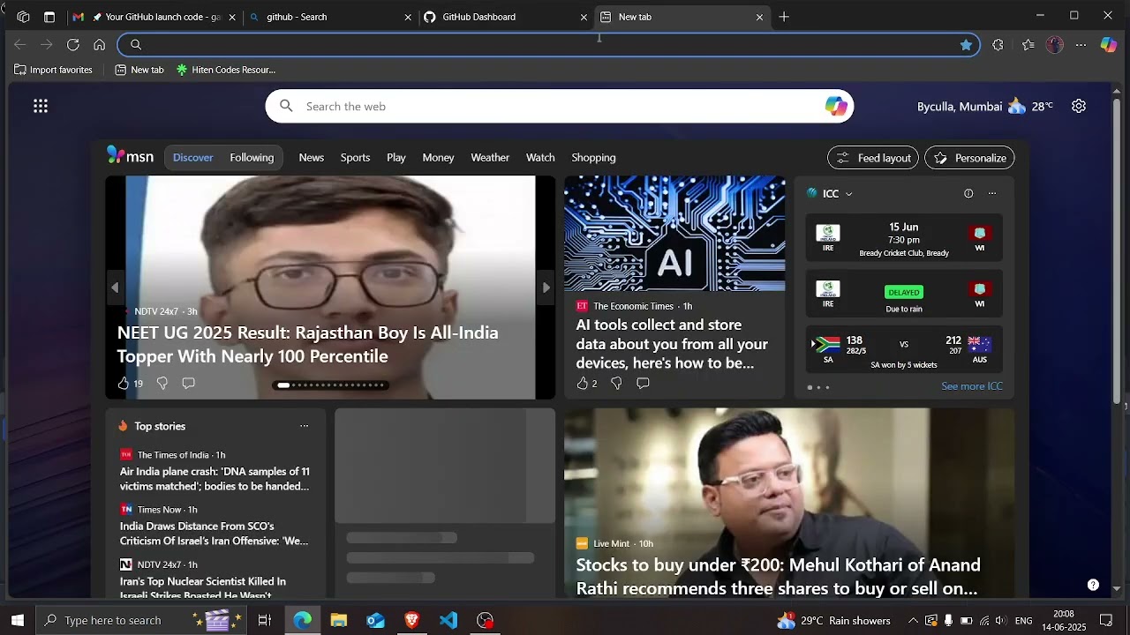Open Top stories more options
The width and height of the screenshot is (1130, 635).
[305, 426]
